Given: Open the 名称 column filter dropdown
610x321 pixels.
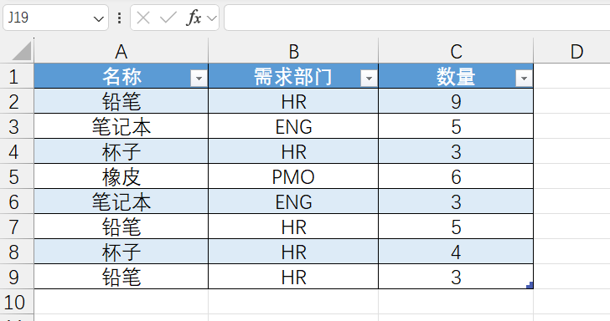Looking at the screenshot, I should [199, 79].
